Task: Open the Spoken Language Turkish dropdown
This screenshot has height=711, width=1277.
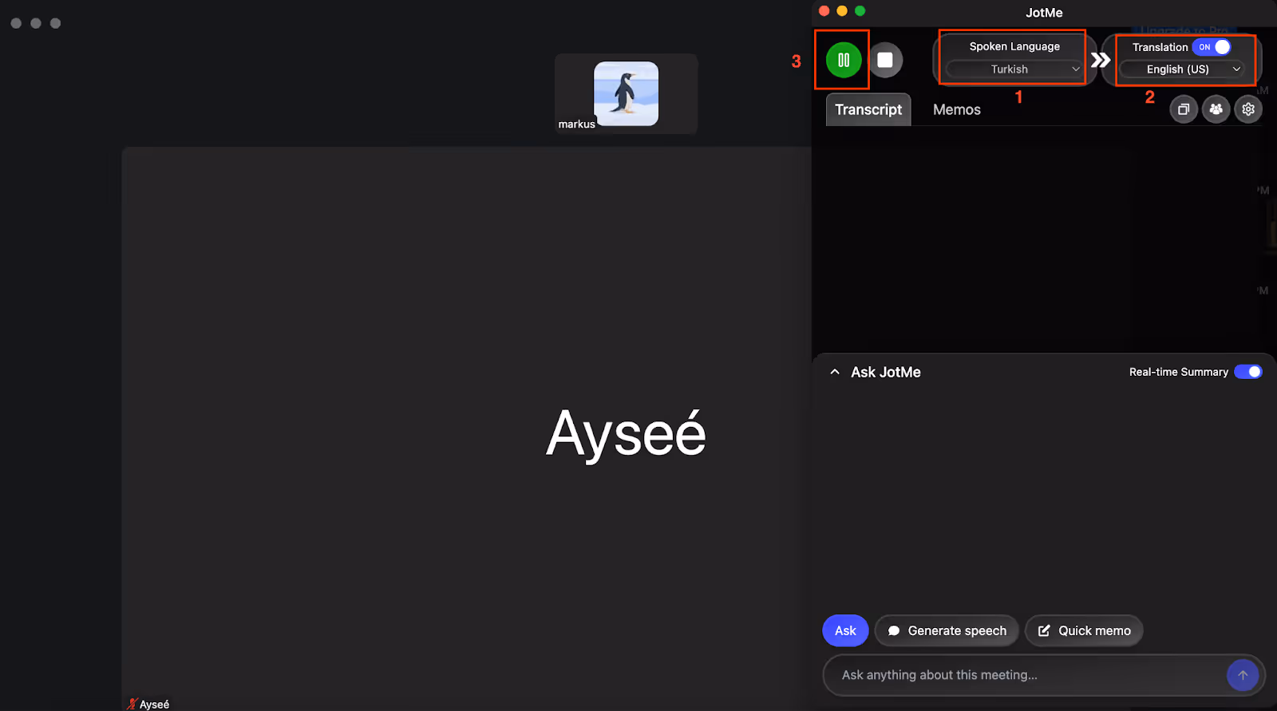Action: click(x=1014, y=69)
